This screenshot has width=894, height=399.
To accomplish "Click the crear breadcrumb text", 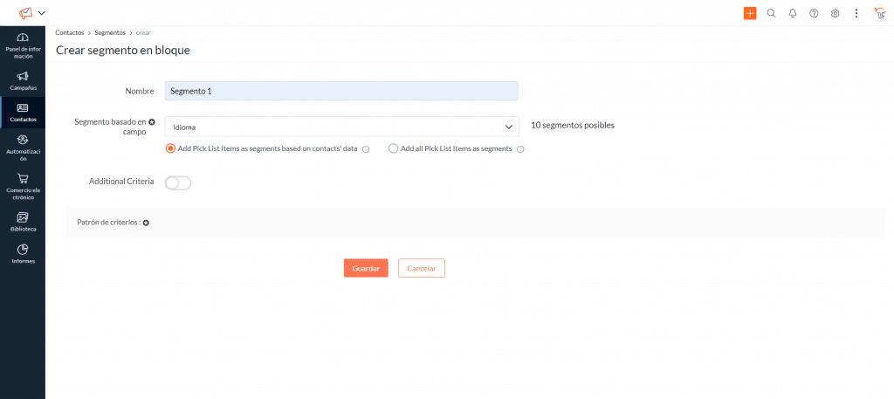I will 143,33.
